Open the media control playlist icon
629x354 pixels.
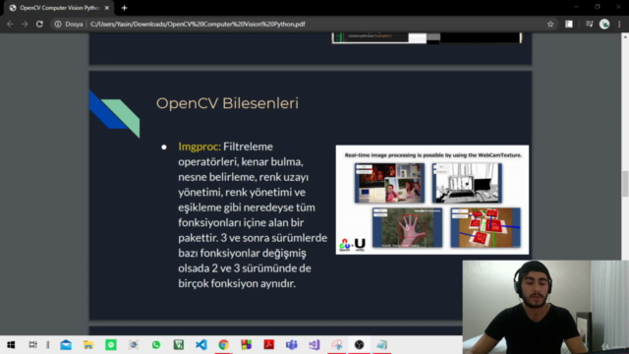point(589,24)
